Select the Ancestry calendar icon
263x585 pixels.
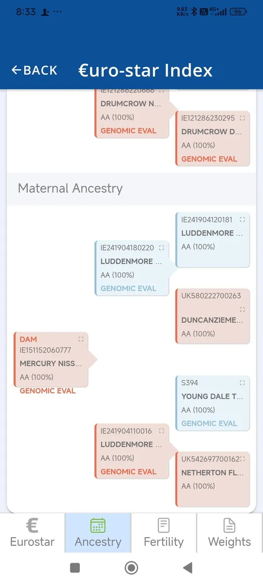[98, 526]
